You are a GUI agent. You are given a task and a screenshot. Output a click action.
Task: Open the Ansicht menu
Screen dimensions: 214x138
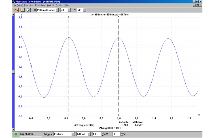(50, 5)
